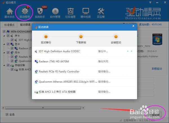Select the Realtek PCIe FE Family Controller row
Viewport: 169px width, 123px height.
[84, 72]
